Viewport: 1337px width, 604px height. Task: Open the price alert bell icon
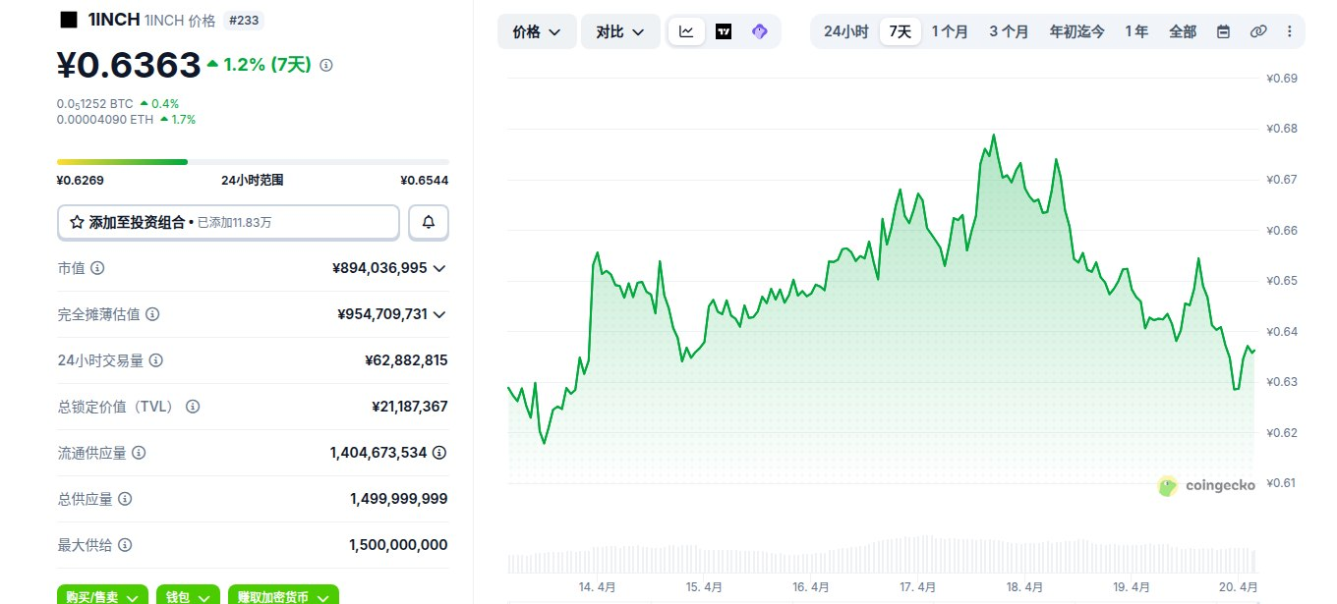429,222
